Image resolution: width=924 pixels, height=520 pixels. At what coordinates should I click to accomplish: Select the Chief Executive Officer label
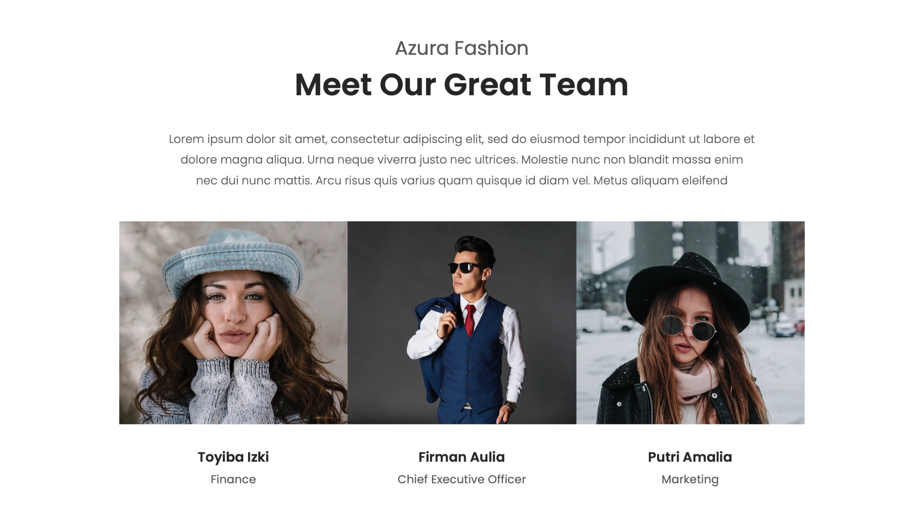462,479
